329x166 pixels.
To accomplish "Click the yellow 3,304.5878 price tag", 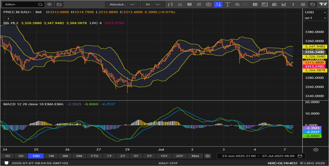I will coord(315,70).
